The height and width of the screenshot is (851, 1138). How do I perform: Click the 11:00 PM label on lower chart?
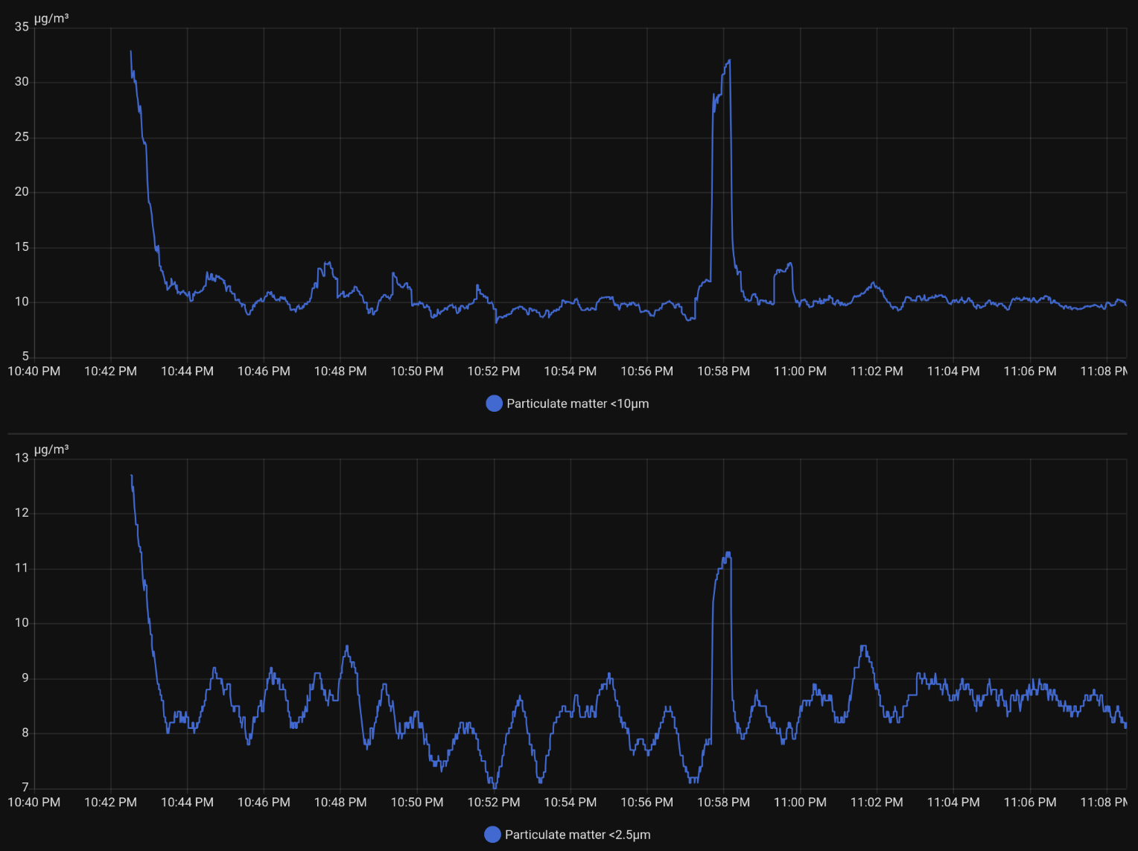pos(800,802)
